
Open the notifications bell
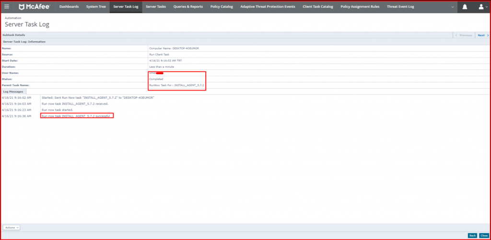tap(465, 7)
